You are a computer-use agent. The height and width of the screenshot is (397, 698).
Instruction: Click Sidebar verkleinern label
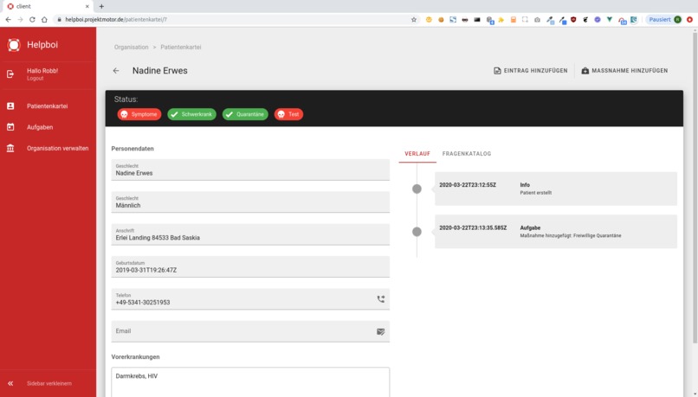point(49,383)
